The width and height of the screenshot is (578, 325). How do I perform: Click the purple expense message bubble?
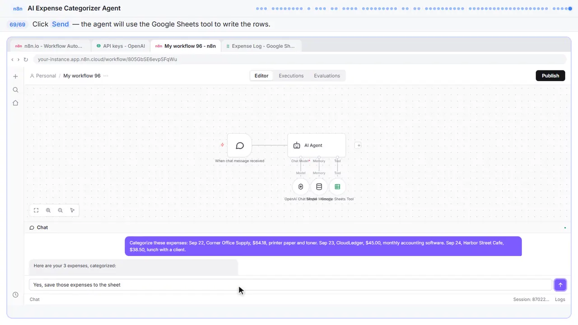tap(323, 246)
